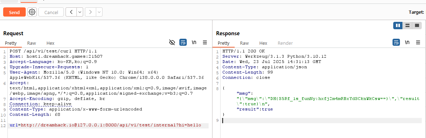The height and width of the screenshot is (138, 426).
Task: Switch to top-bottom split layout
Action: click(407, 25)
